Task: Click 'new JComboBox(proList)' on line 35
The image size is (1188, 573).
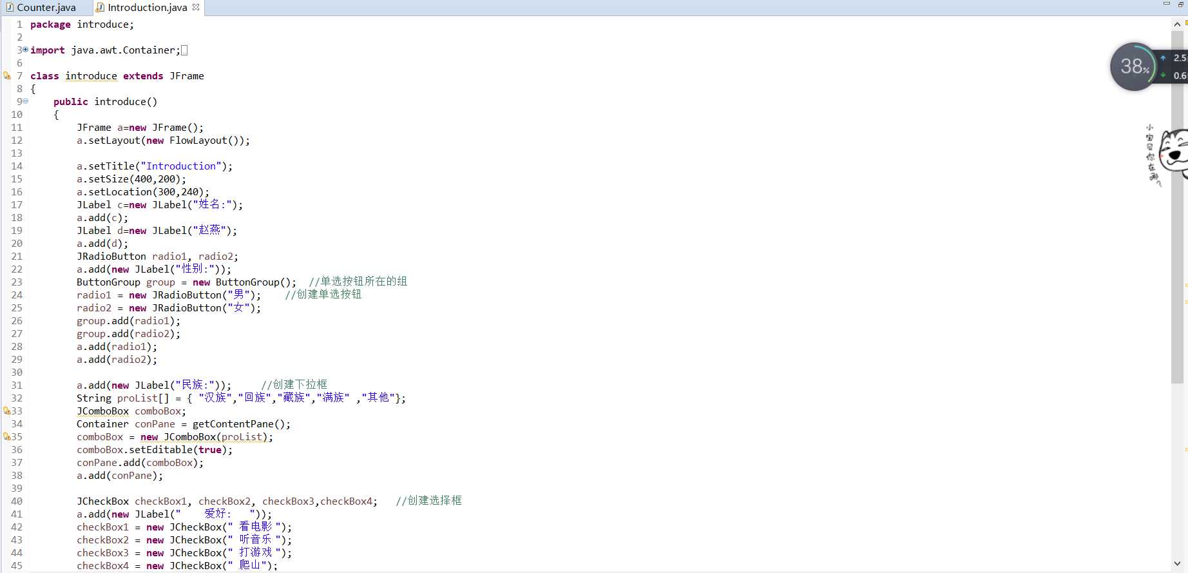Action: coord(204,437)
